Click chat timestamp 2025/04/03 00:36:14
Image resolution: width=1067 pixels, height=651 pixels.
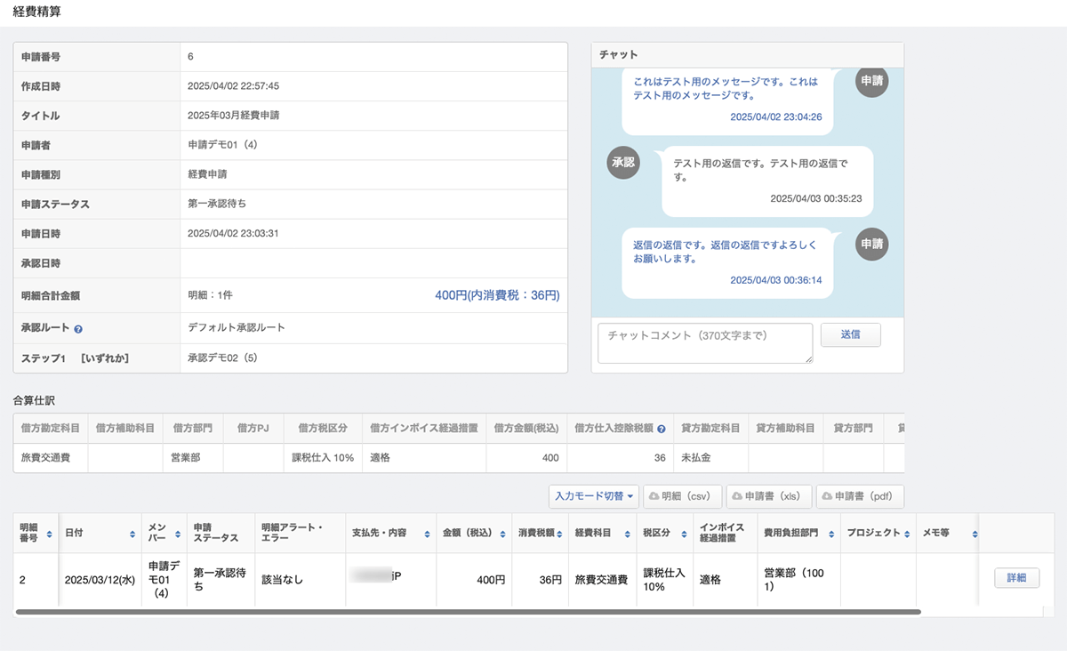[x=776, y=280]
